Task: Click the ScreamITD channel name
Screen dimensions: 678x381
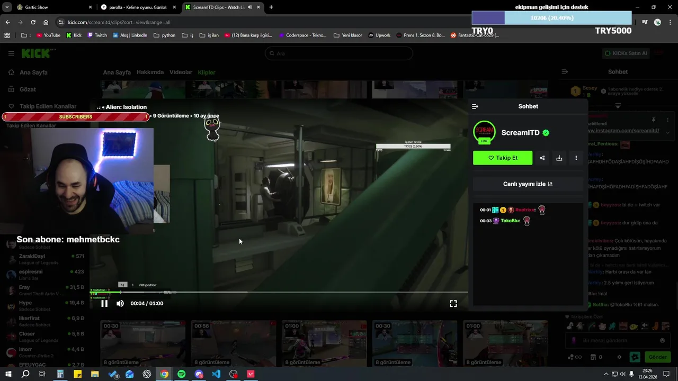Action: coord(521,133)
